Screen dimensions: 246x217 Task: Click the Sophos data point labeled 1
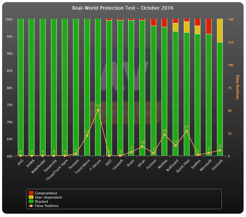(198, 155)
